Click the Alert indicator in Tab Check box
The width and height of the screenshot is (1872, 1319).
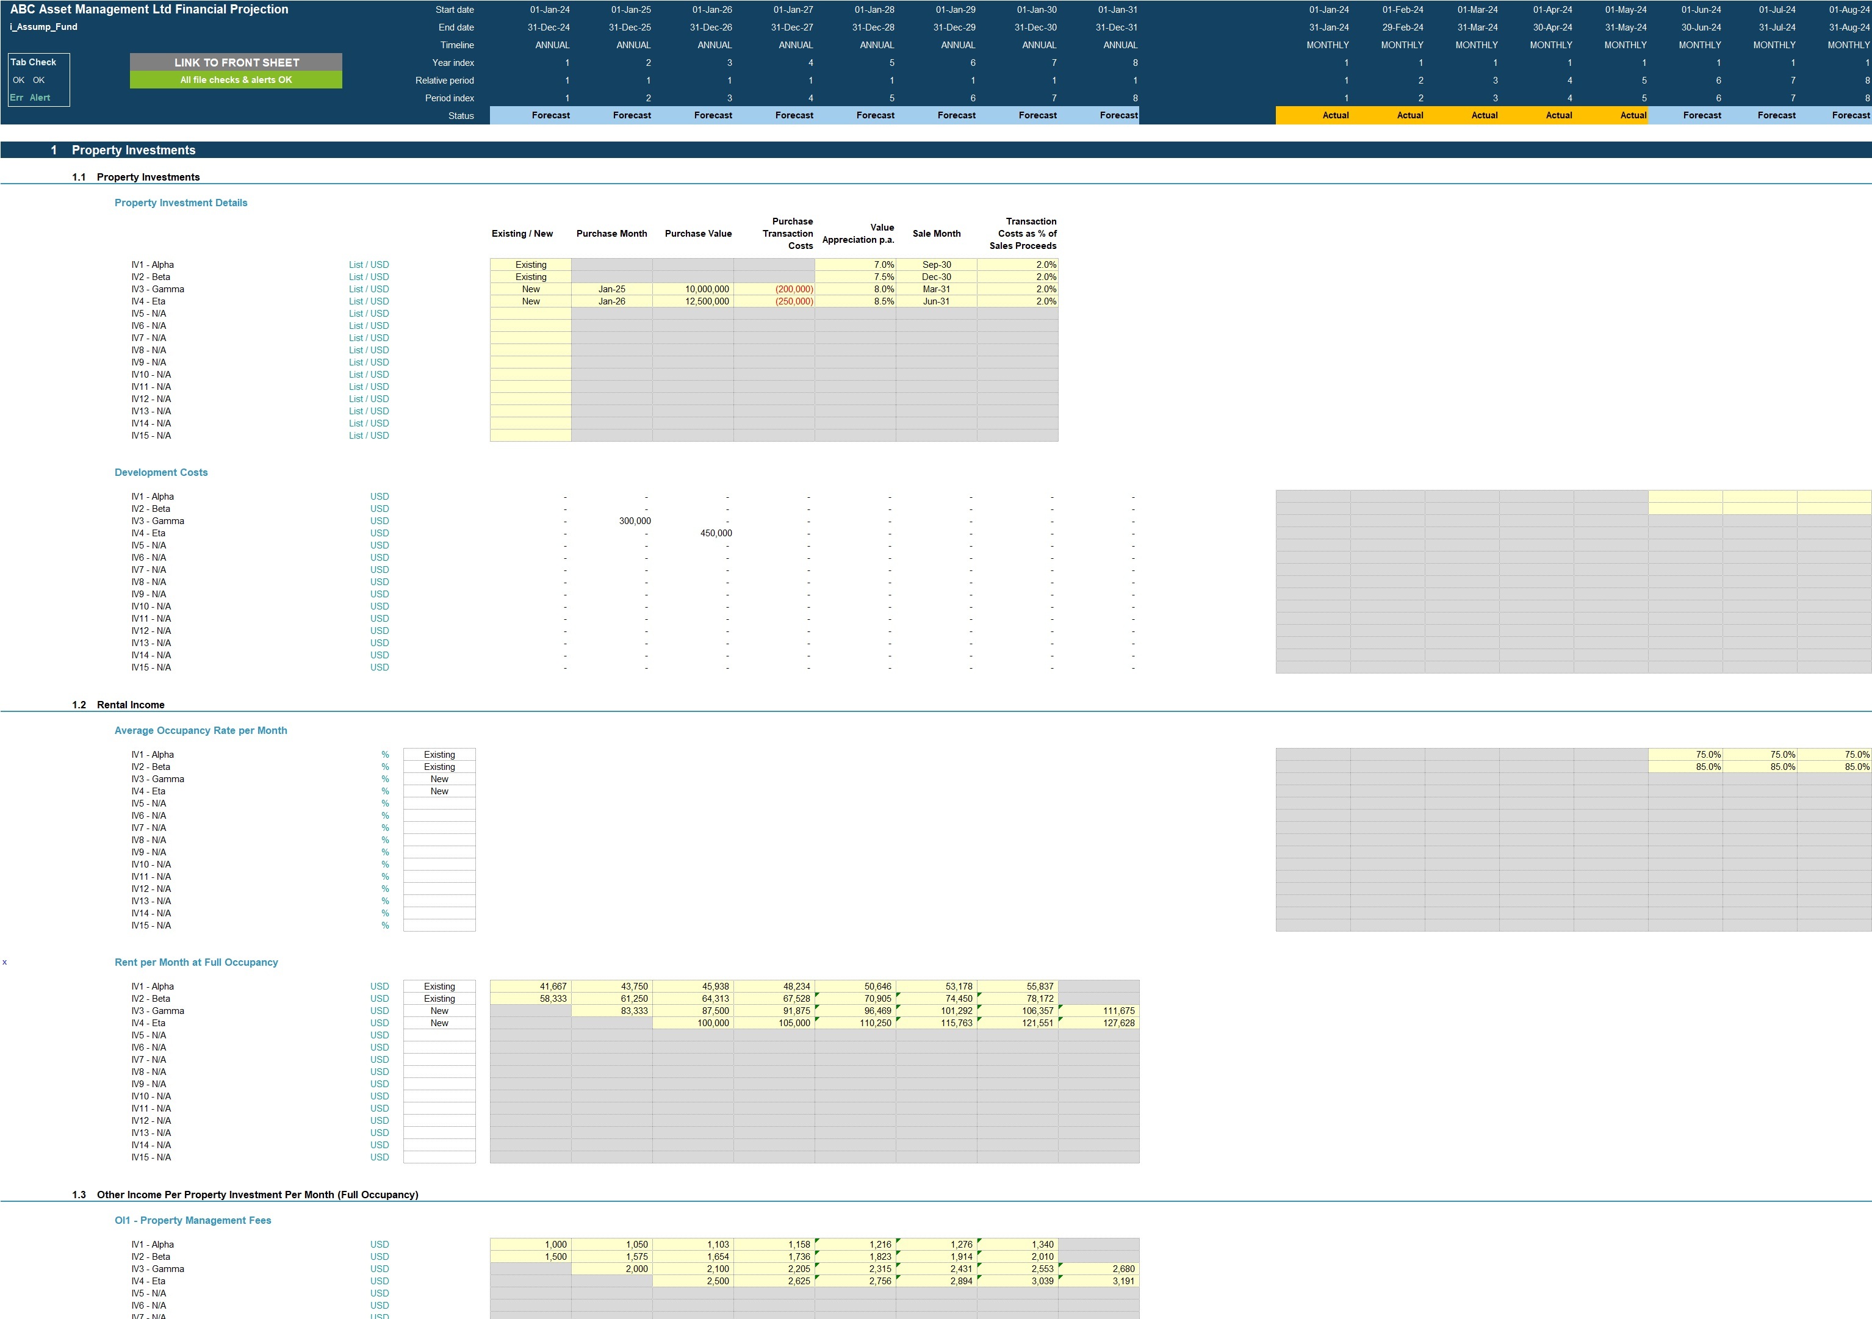click(x=40, y=98)
